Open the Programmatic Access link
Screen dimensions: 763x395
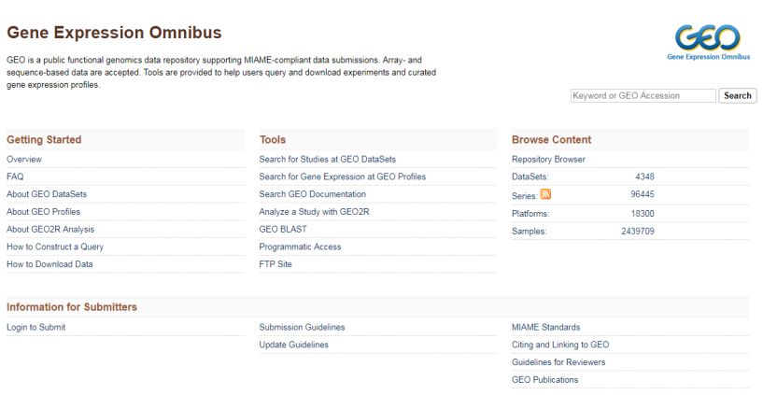(x=300, y=247)
